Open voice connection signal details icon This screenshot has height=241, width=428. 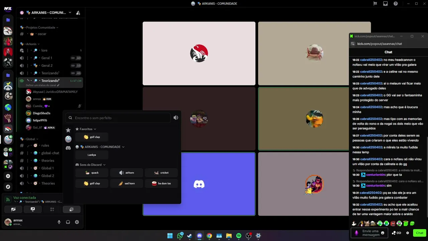(8, 199)
